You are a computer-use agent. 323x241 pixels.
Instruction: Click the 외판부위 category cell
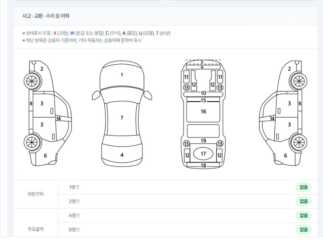[x=36, y=194]
